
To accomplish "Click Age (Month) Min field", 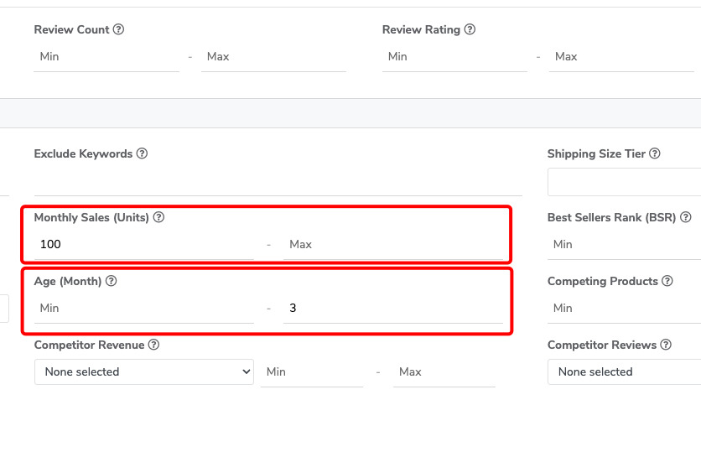I will (x=144, y=308).
